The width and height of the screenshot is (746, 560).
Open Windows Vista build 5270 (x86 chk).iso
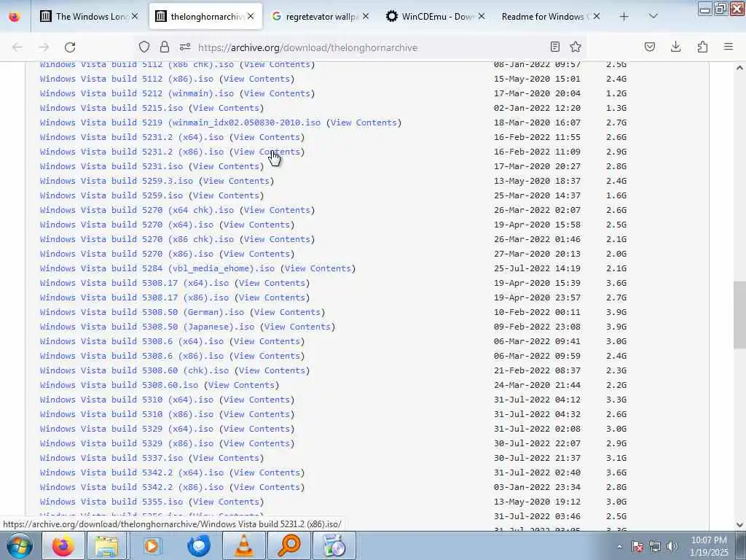coord(137,239)
